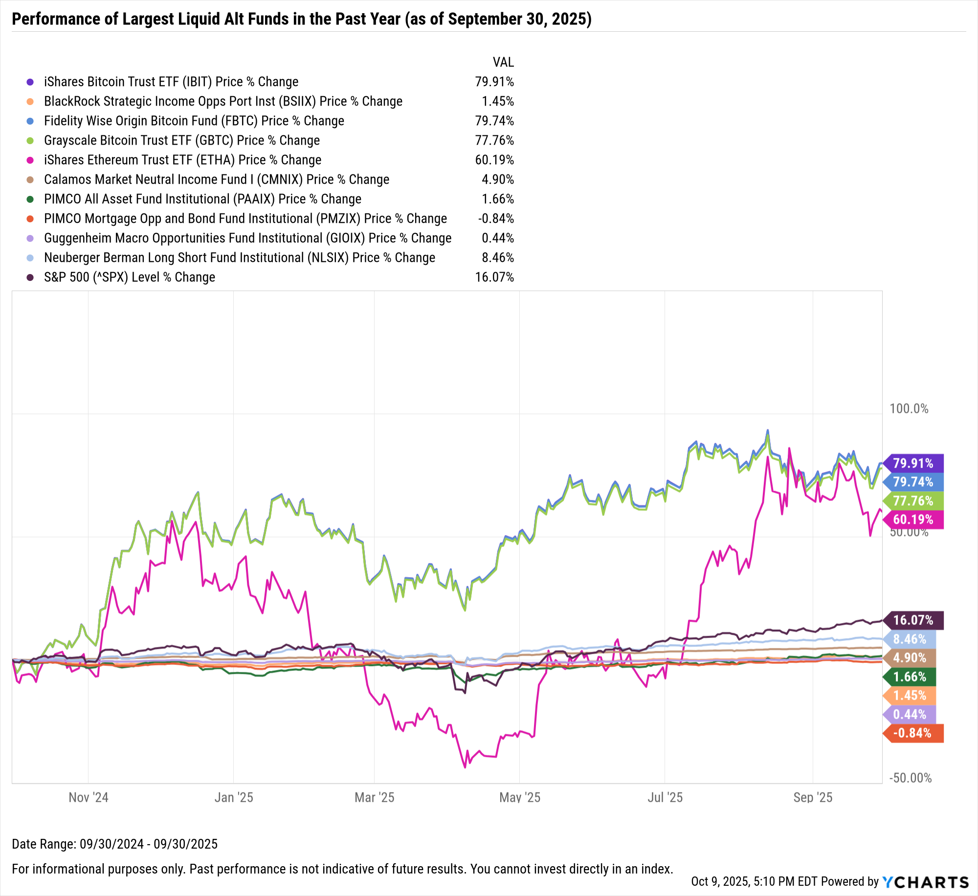Select the green GBTC legend marker
Viewport: 978px width, 896px height.
coord(30,141)
